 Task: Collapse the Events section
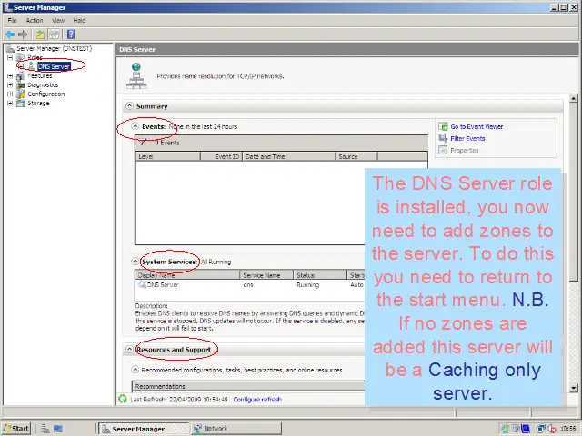[135, 126]
